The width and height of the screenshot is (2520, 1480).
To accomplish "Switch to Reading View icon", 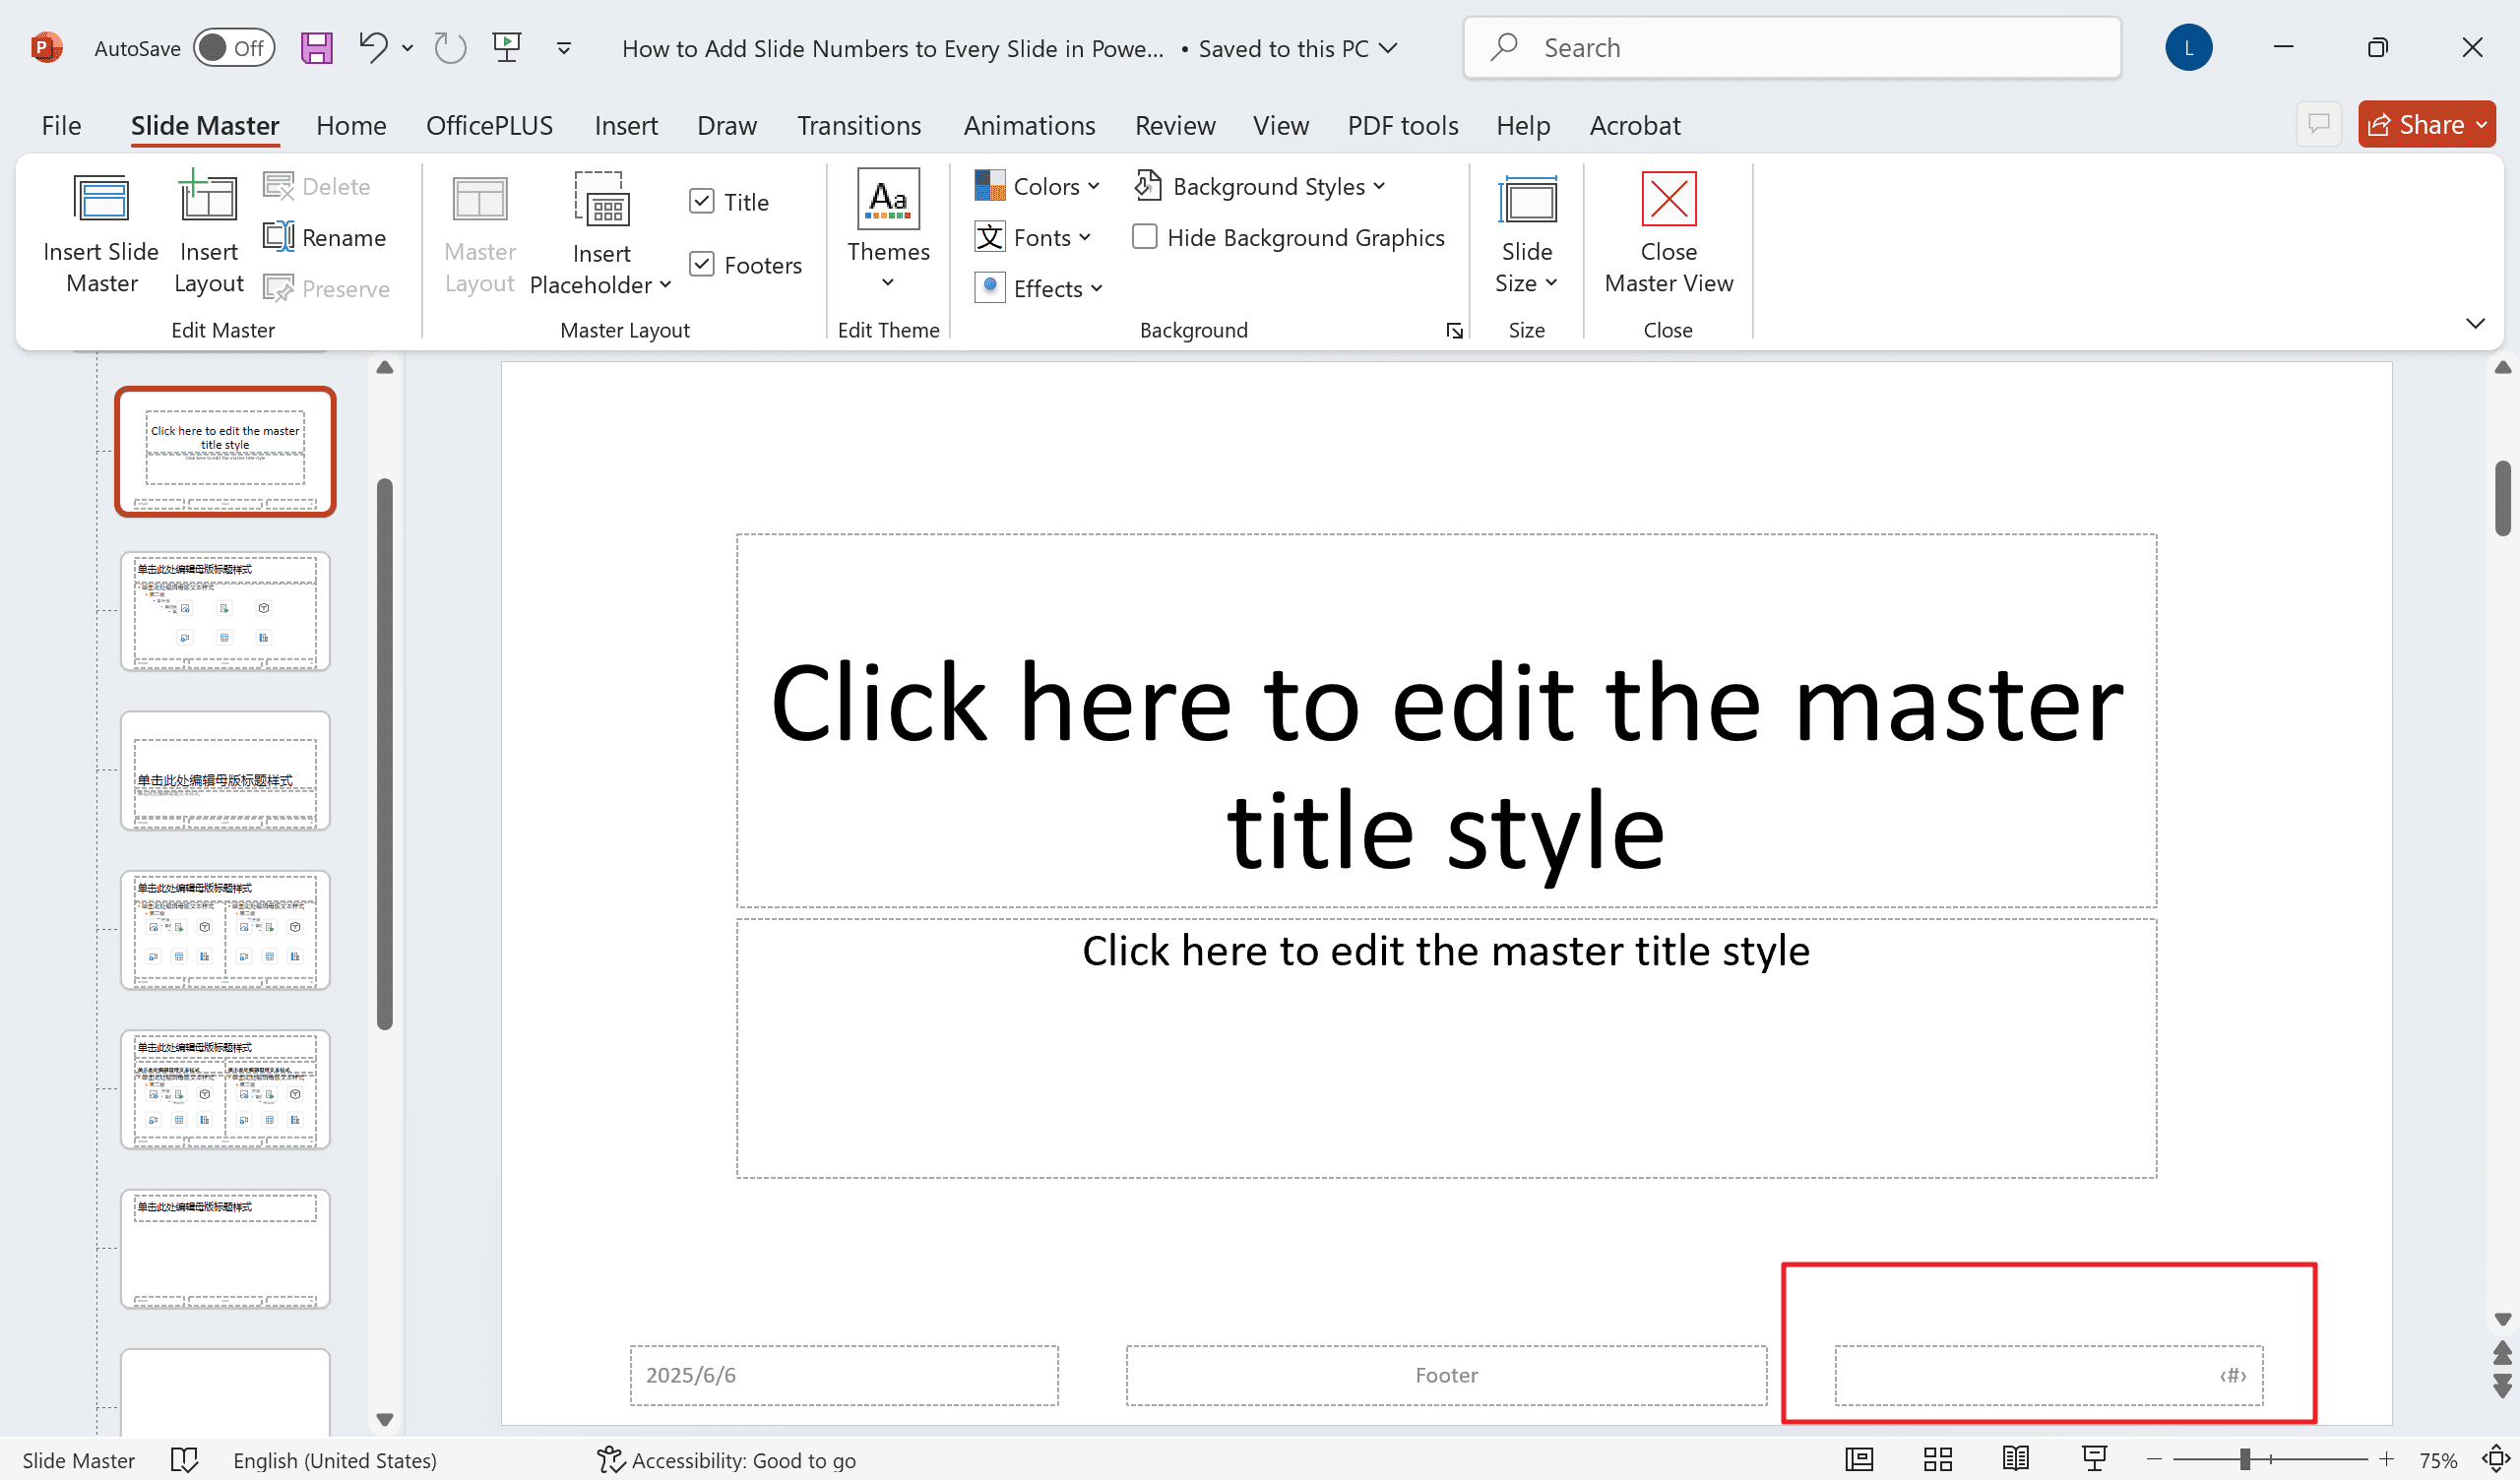I will click(x=2015, y=1460).
